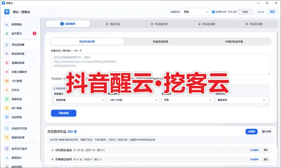
Task: Click the '符合筛选作品' heading text
Action: pyautogui.click(x=57, y=132)
